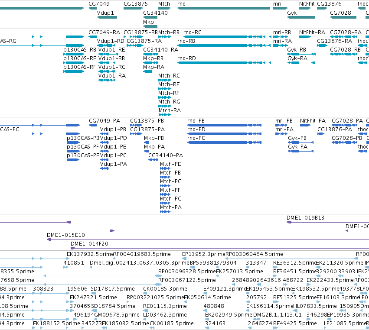Click transcript Mtch-RC
Image resolution: width=369 pixels, height=330 pixels.
169,76
